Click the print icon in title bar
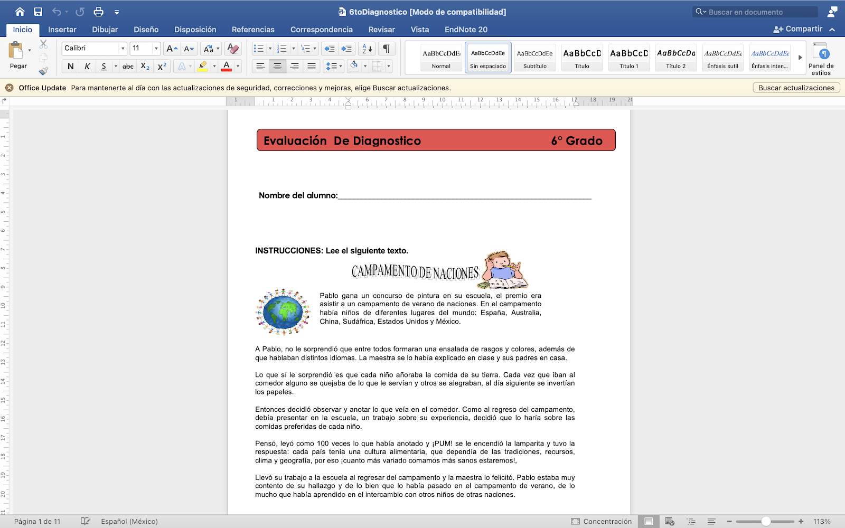 point(98,12)
